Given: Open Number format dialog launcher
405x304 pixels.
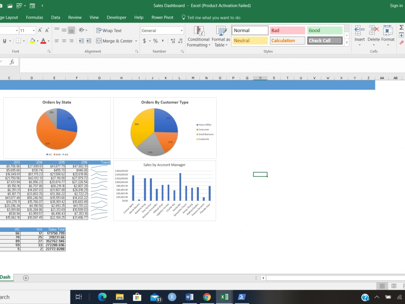Looking at the screenshot, I should (x=182, y=51).
